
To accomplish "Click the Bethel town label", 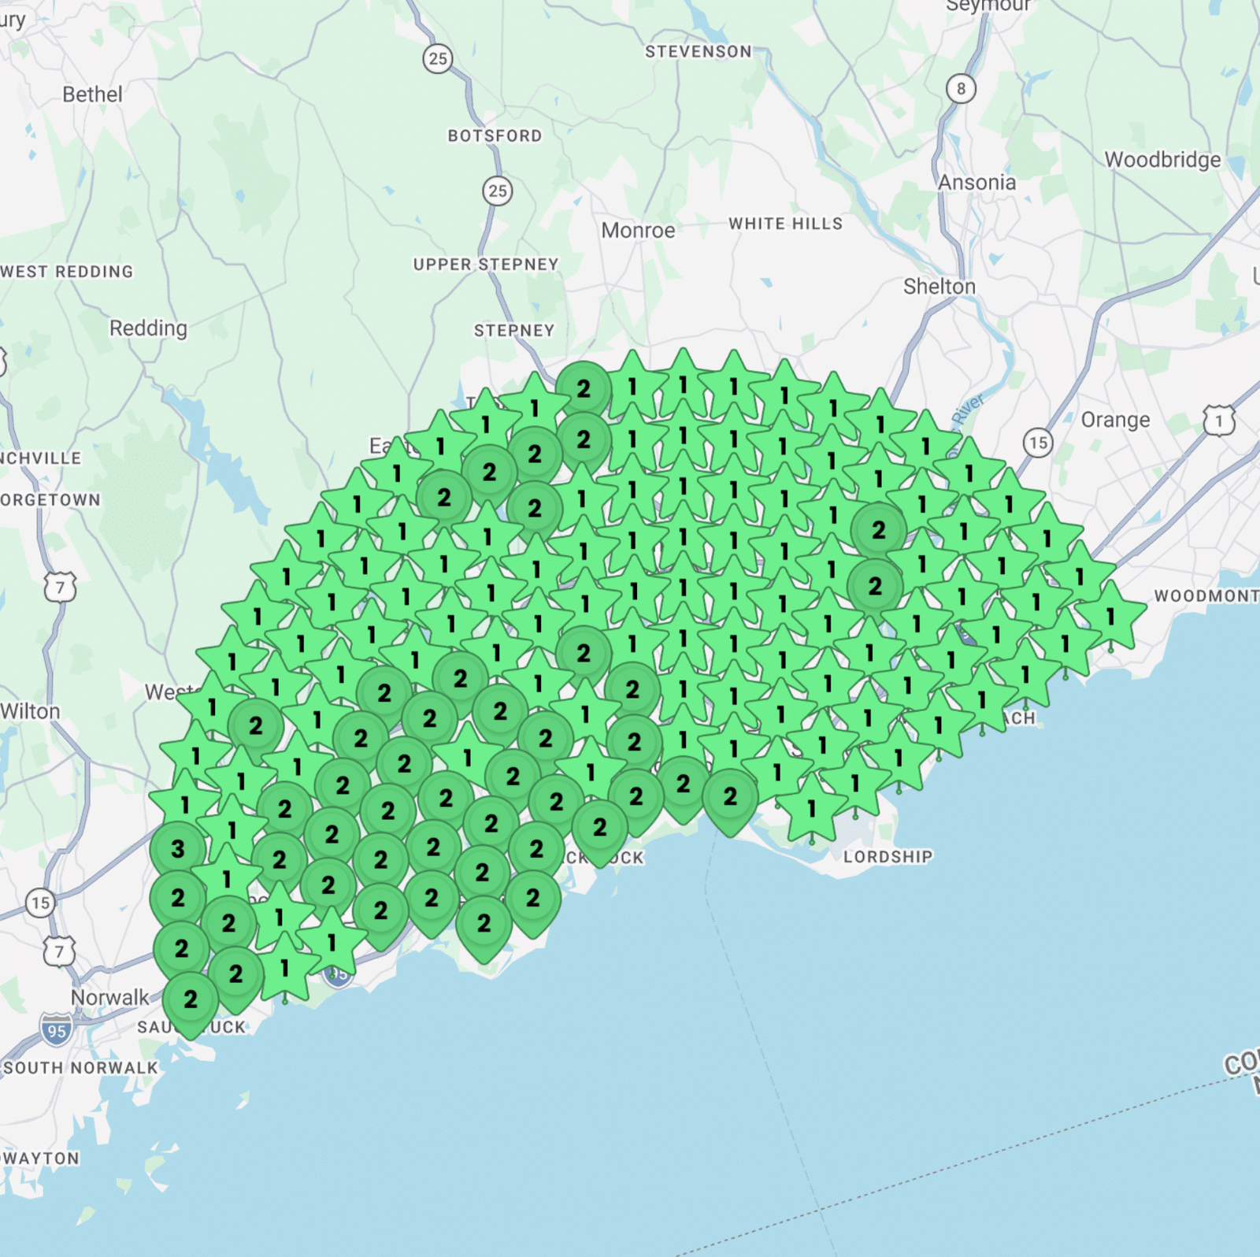I will pyautogui.click(x=92, y=95).
